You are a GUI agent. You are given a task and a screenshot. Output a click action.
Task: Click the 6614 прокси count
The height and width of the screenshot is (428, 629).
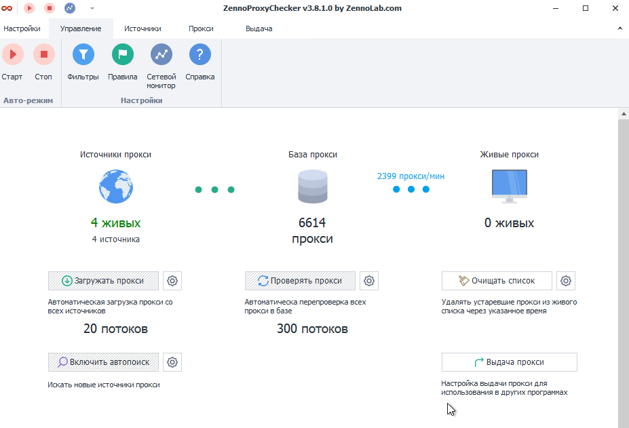click(x=313, y=231)
